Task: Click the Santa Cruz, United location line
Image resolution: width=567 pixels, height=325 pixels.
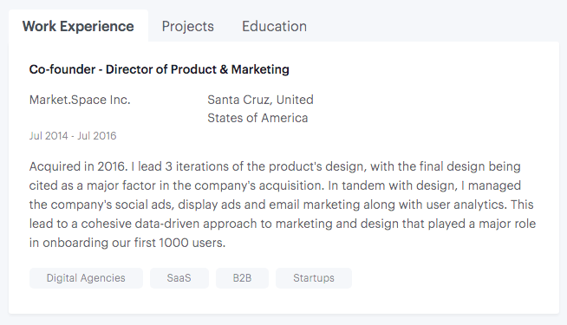Action: click(260, 100)
